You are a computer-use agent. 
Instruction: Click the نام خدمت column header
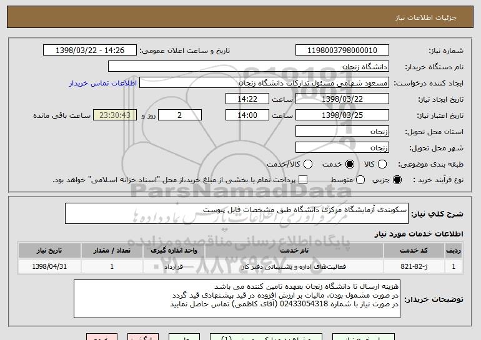click(294, 251)
